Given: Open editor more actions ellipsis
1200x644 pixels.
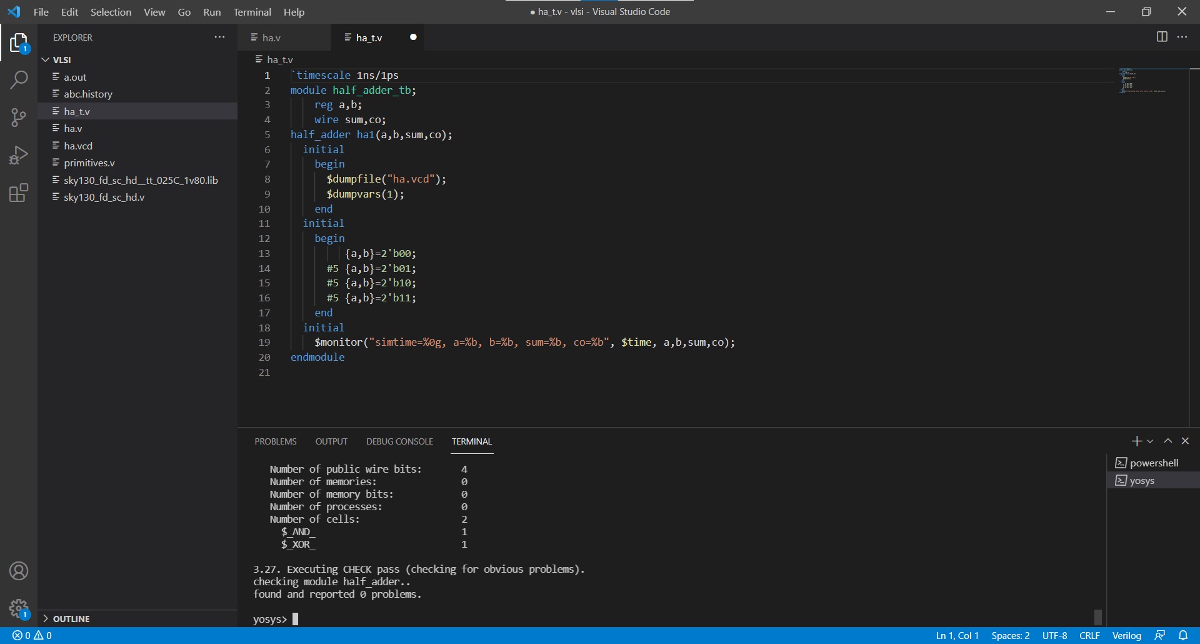Looking at the screenshot, I should click(1182, 38).
